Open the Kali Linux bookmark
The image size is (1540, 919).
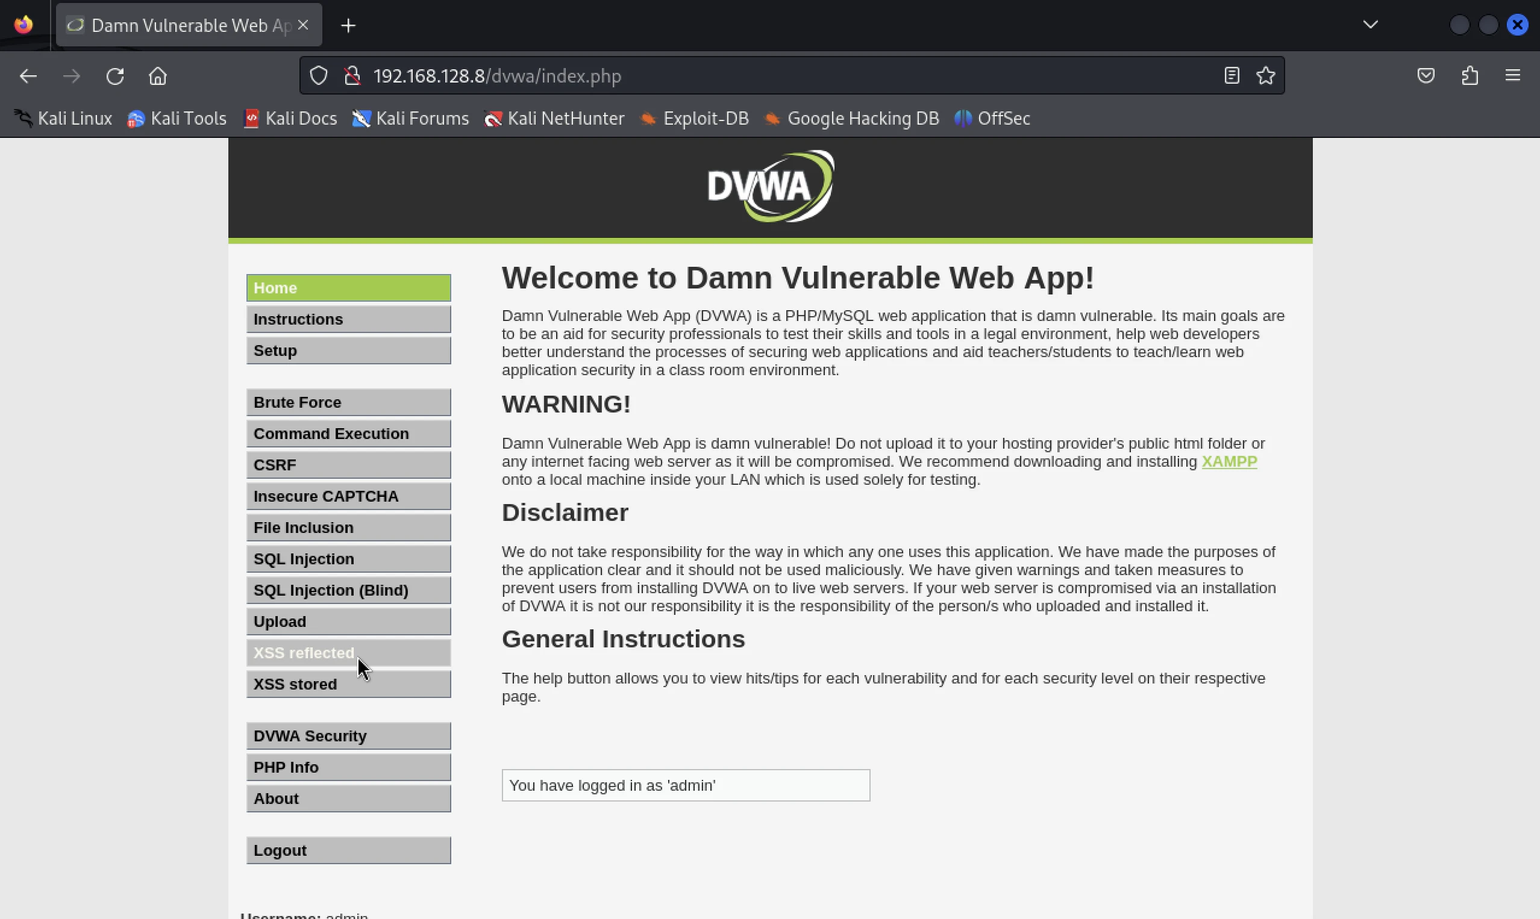pos(63,118)
